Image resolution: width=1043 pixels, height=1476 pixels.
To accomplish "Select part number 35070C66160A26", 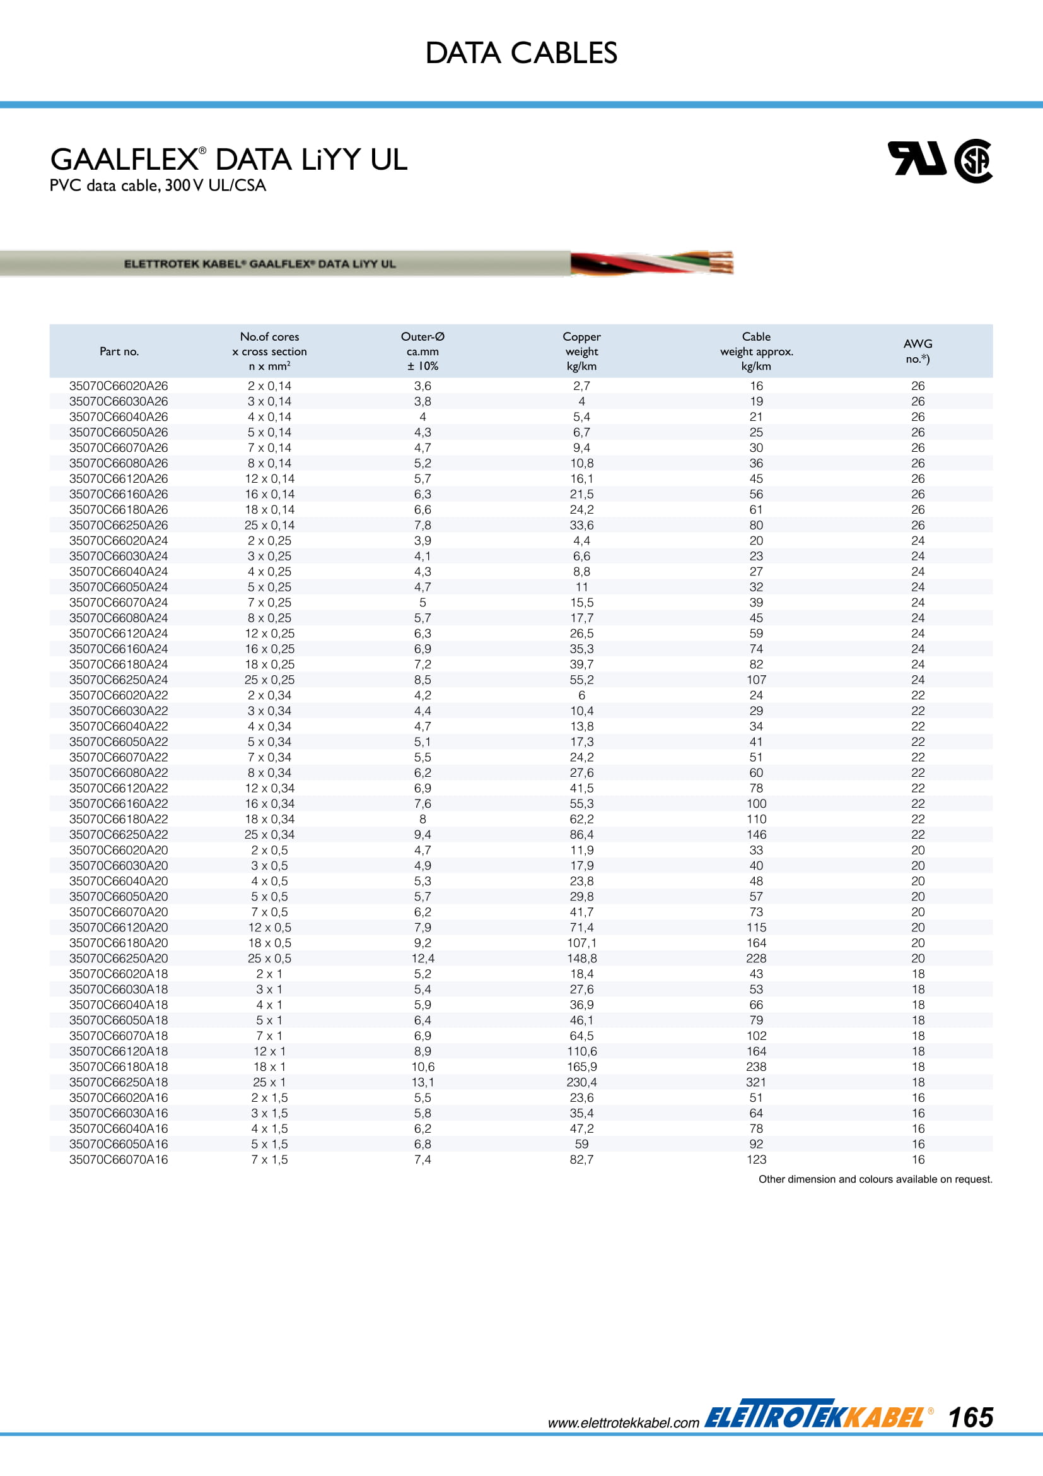I will 119,494.
